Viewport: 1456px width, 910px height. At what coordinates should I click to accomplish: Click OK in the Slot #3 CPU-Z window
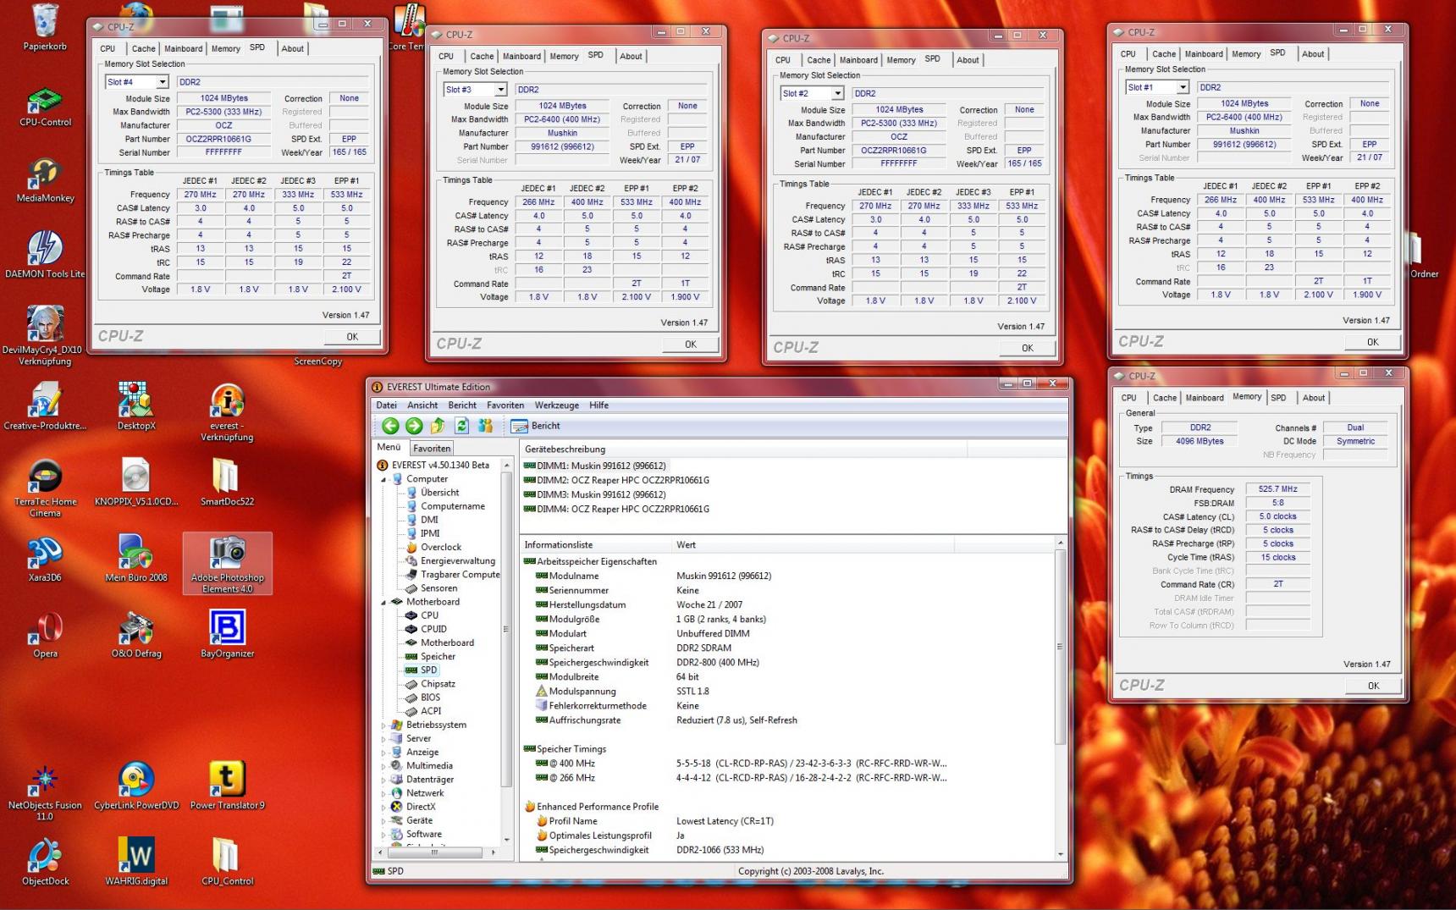click(x=691, y=345)
